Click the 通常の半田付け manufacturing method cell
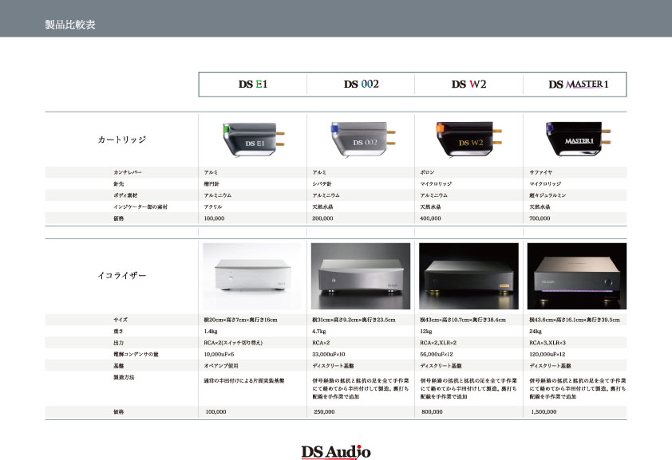Viewport: 672px width, 460px height. point(244,381)
